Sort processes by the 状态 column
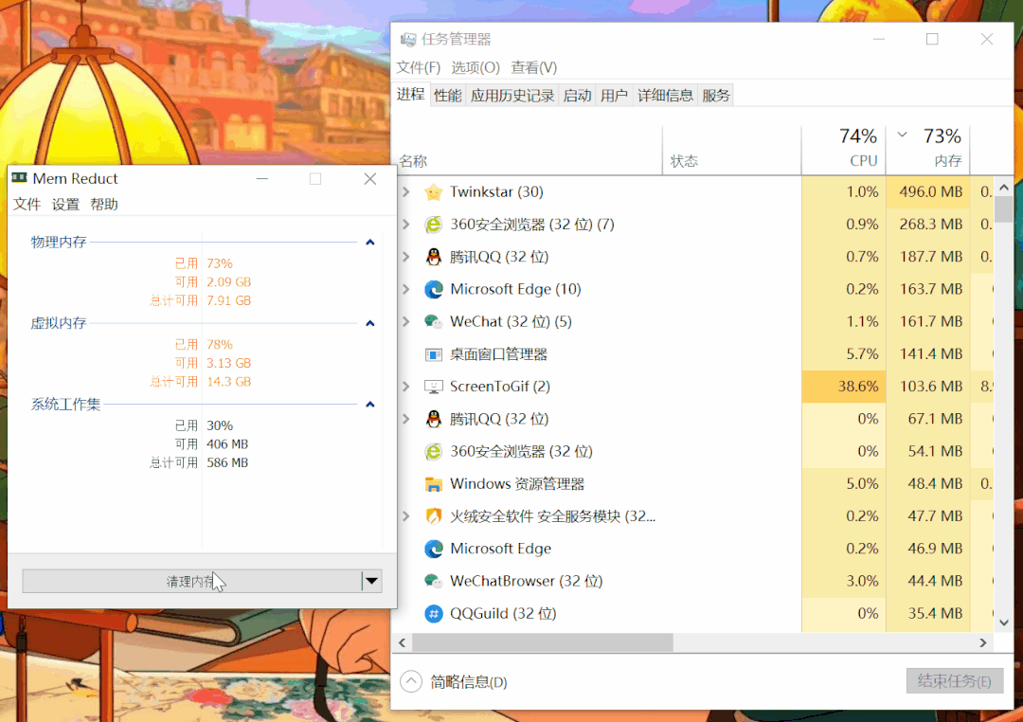 coord(732,149)
